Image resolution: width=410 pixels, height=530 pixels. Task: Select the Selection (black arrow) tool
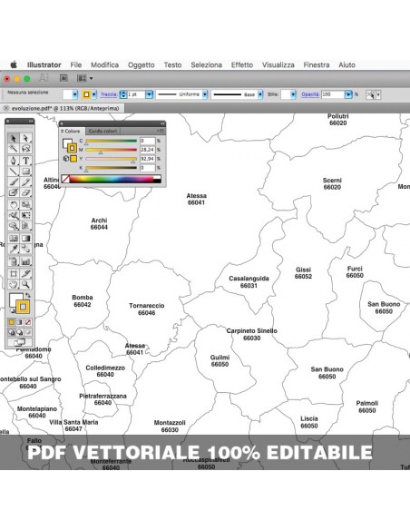coord(14,138)
